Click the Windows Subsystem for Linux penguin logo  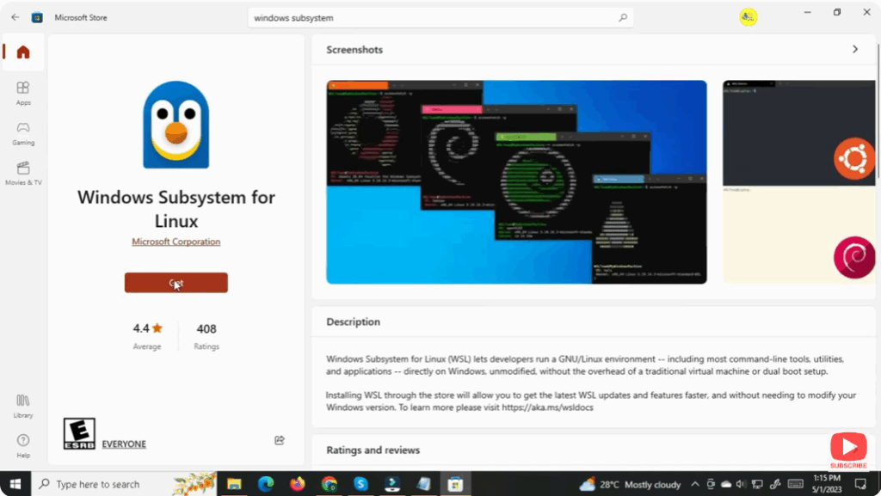tap(176, 125)
